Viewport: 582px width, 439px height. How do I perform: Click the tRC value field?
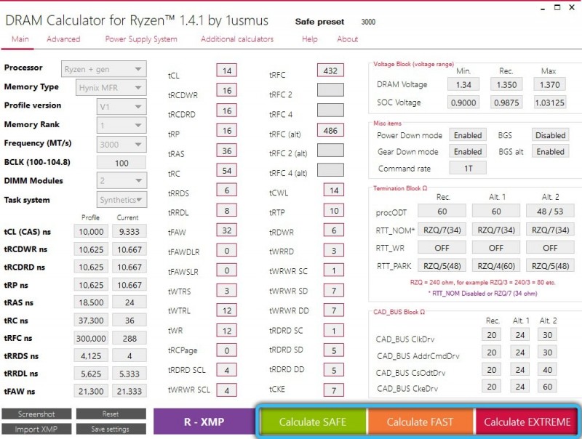[x=227, y=171]
